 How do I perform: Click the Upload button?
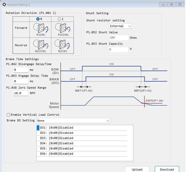coord(137,169)
